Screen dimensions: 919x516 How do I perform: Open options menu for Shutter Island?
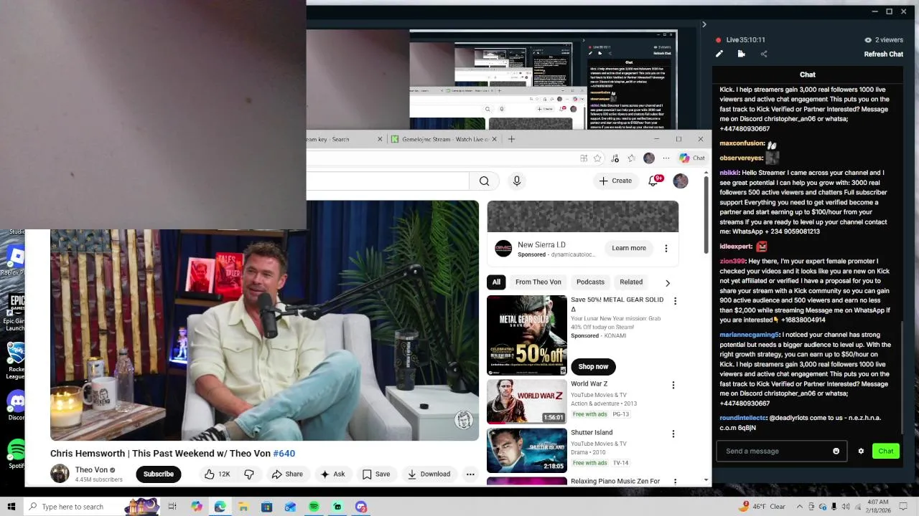(673, 434)
